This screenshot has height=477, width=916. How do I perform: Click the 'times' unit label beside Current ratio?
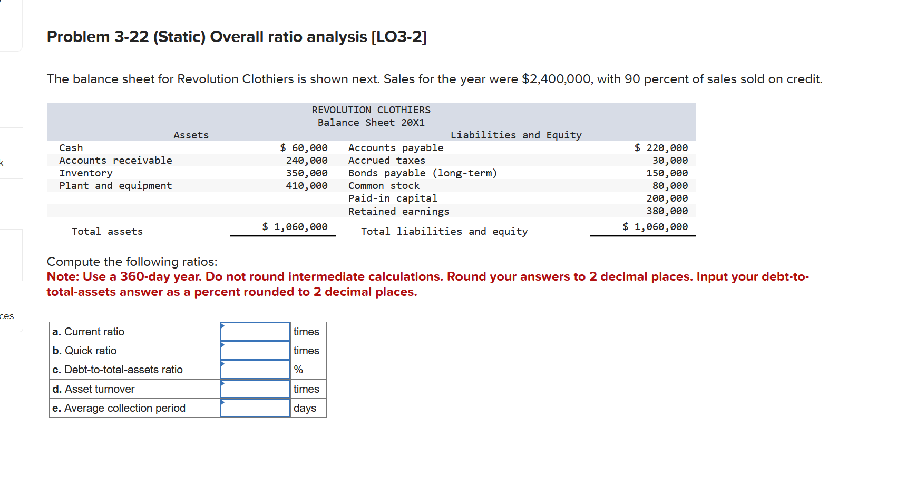tap(307, 331)
